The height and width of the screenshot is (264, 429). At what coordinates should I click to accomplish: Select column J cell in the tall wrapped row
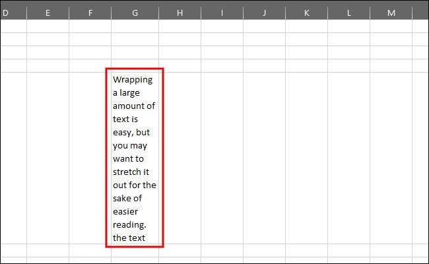pos(264,158)
